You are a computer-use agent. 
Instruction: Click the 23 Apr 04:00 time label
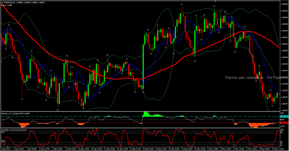[x=148, y=148]
